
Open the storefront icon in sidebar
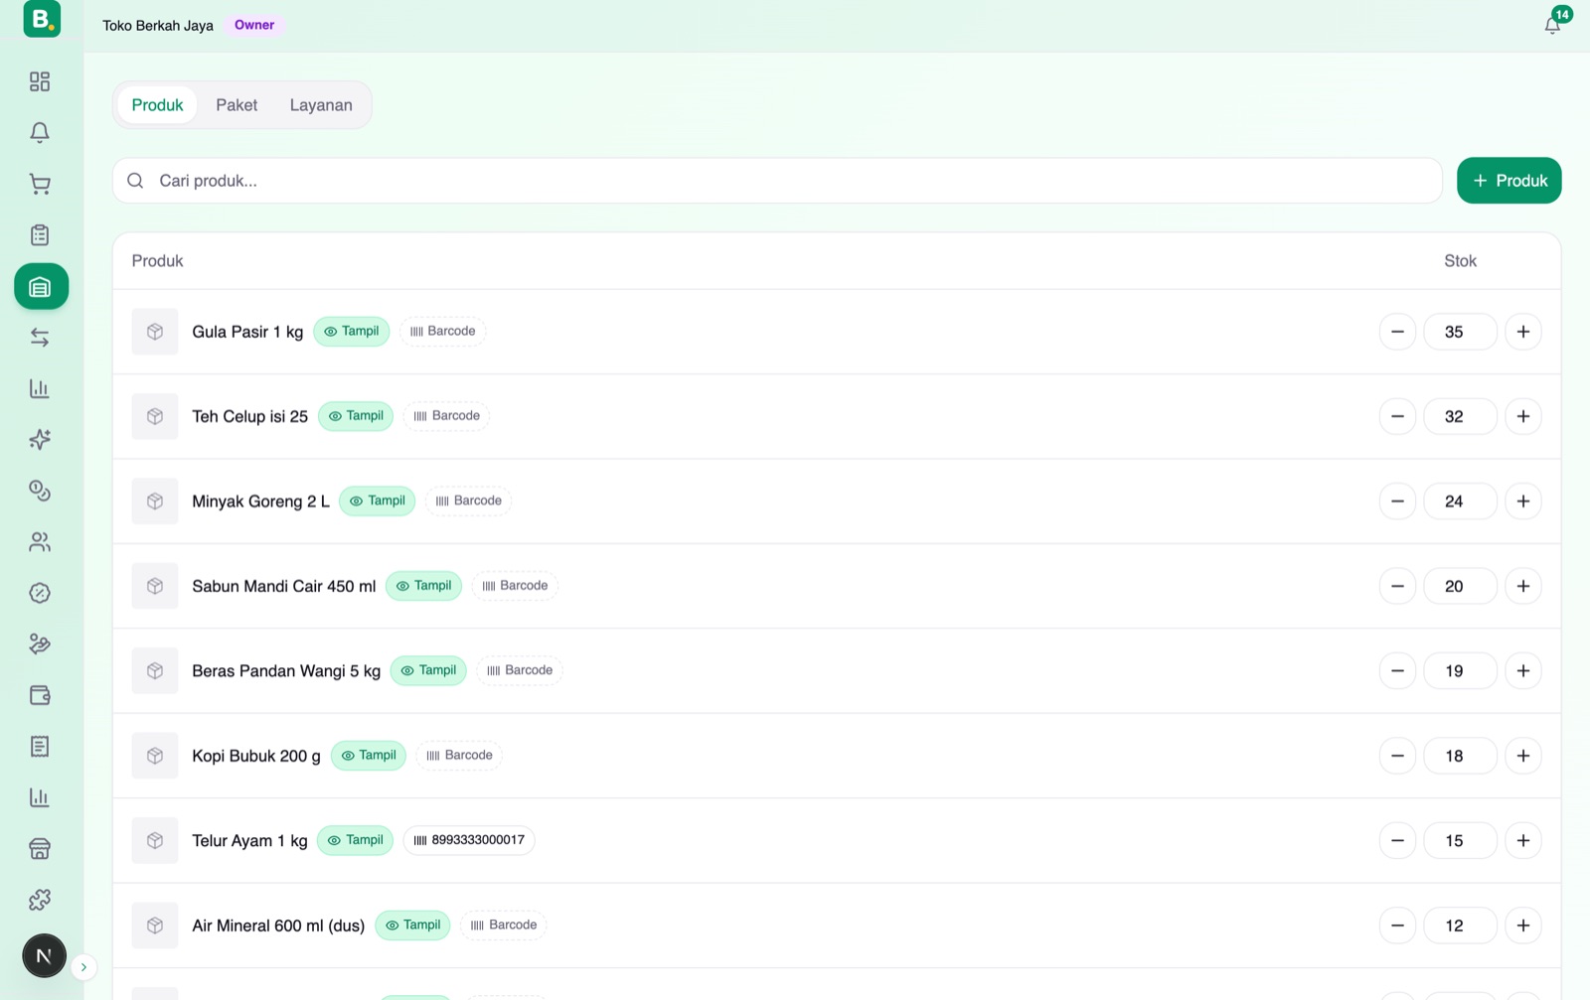click(40, 849)
